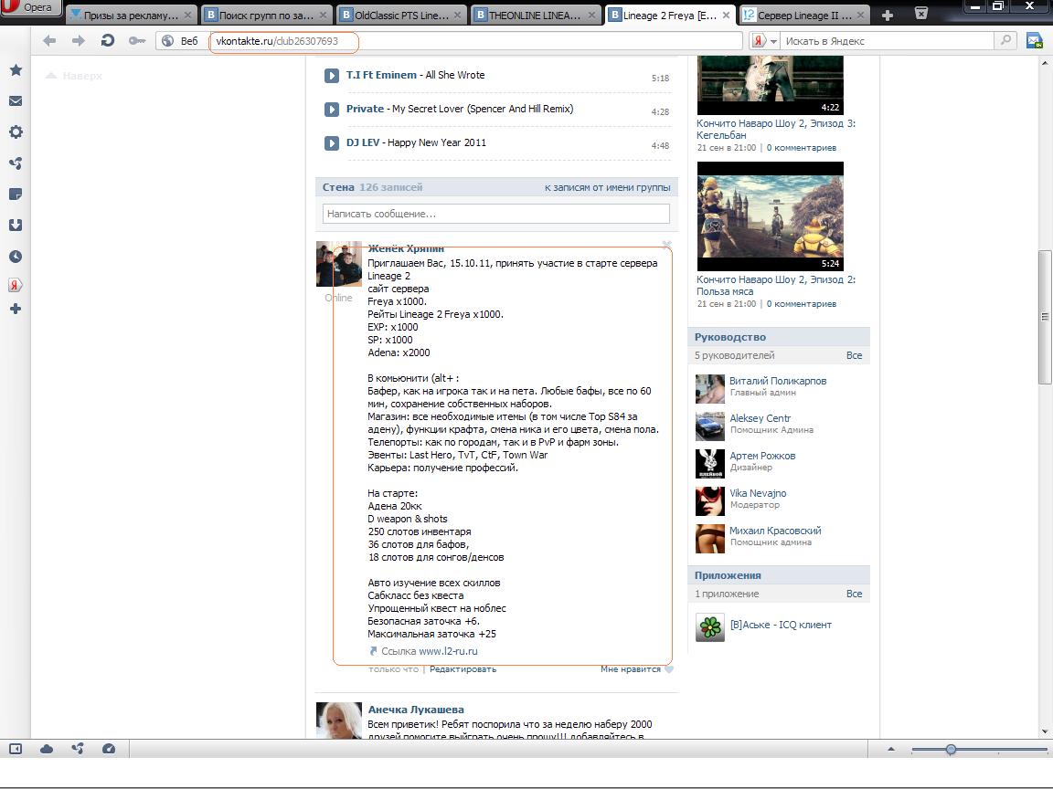Viewport: 1053px width, 789px height.
Task: Reload the page with the refresh icon
Action: pyautogui.click(x=108, y=41)
